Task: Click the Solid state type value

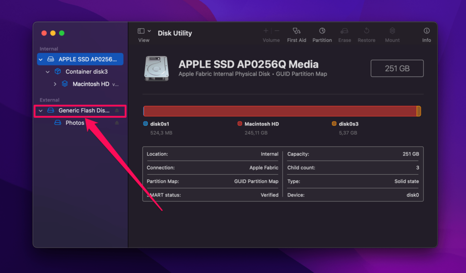Action: click(x=406, y=181)
